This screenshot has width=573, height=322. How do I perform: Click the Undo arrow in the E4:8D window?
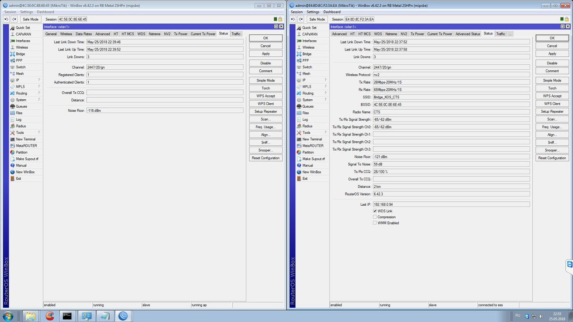pyautogui.click(x=293, y=19)
